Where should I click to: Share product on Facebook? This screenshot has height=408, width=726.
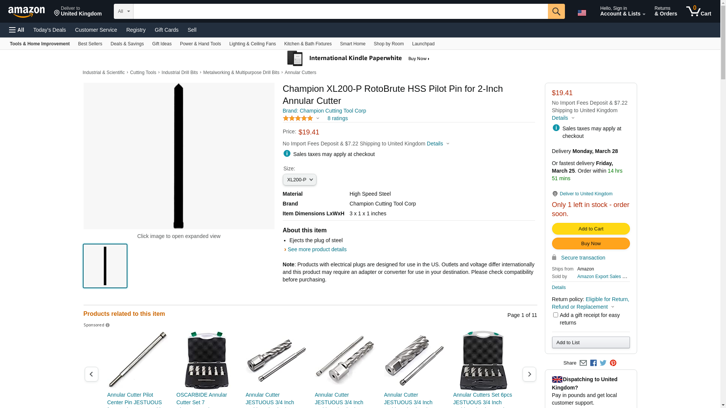click(593, 363)
